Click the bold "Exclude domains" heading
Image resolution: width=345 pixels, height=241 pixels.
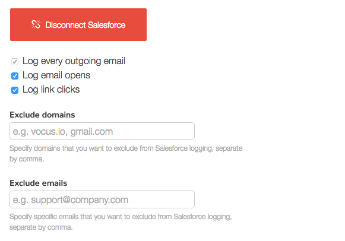point(42,115)
